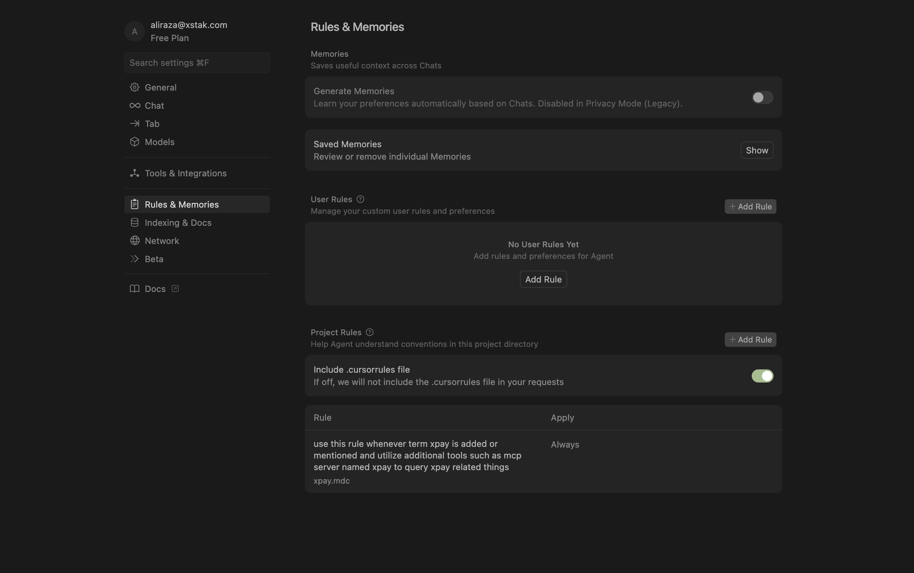914x573 pixels.
Task: Select Rules & Memories in sidebar
Action: pyautogui.click(x=197, y=204)
